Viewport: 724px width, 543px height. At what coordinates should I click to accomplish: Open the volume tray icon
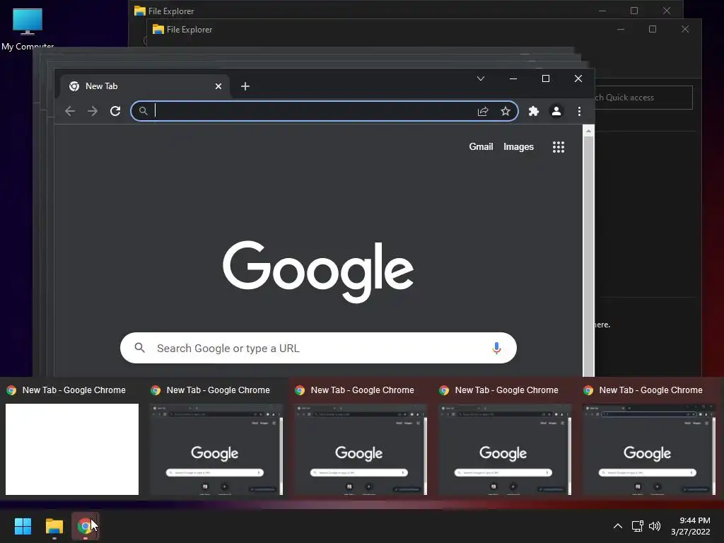655,526
